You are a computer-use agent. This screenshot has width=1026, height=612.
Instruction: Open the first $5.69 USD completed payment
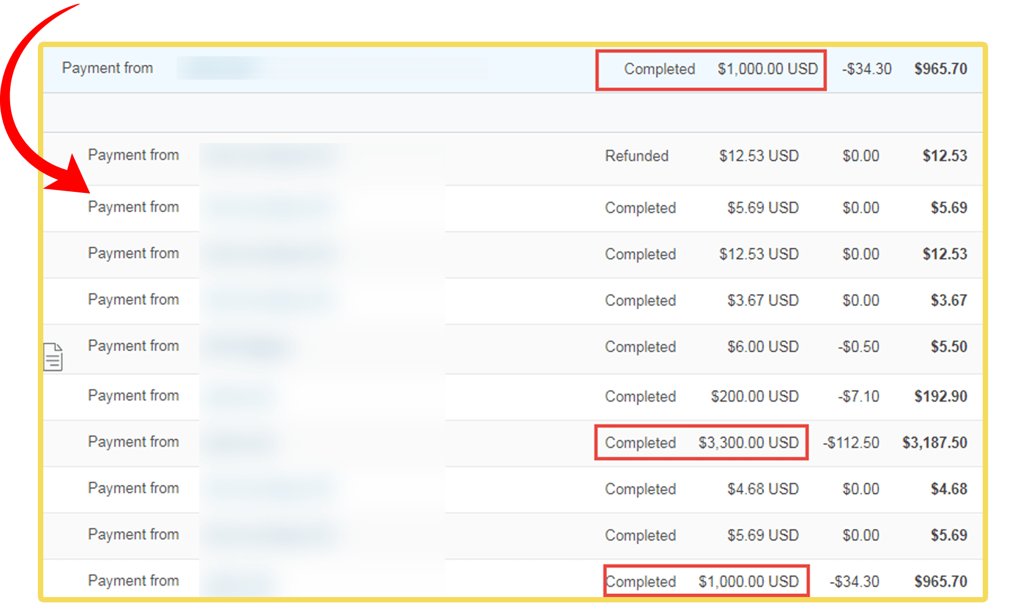click(x=763, y=208)
